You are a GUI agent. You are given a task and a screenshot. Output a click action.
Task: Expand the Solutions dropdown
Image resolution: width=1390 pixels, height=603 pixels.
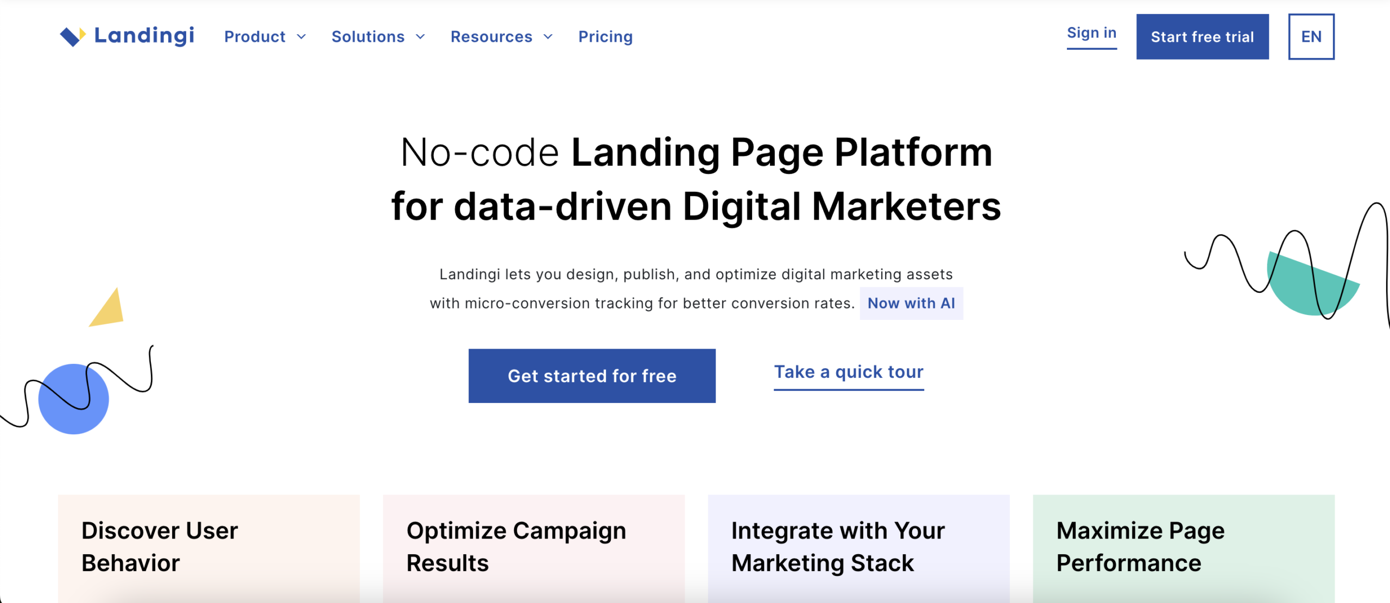click(x=377, y=37)
